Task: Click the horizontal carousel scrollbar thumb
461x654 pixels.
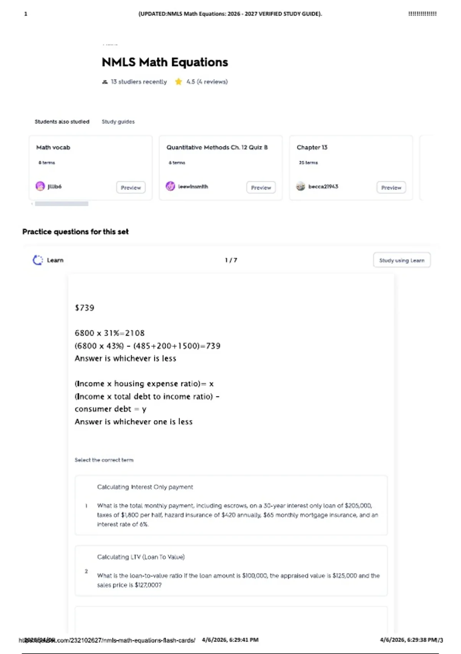Action: click(x=61, y=204)
